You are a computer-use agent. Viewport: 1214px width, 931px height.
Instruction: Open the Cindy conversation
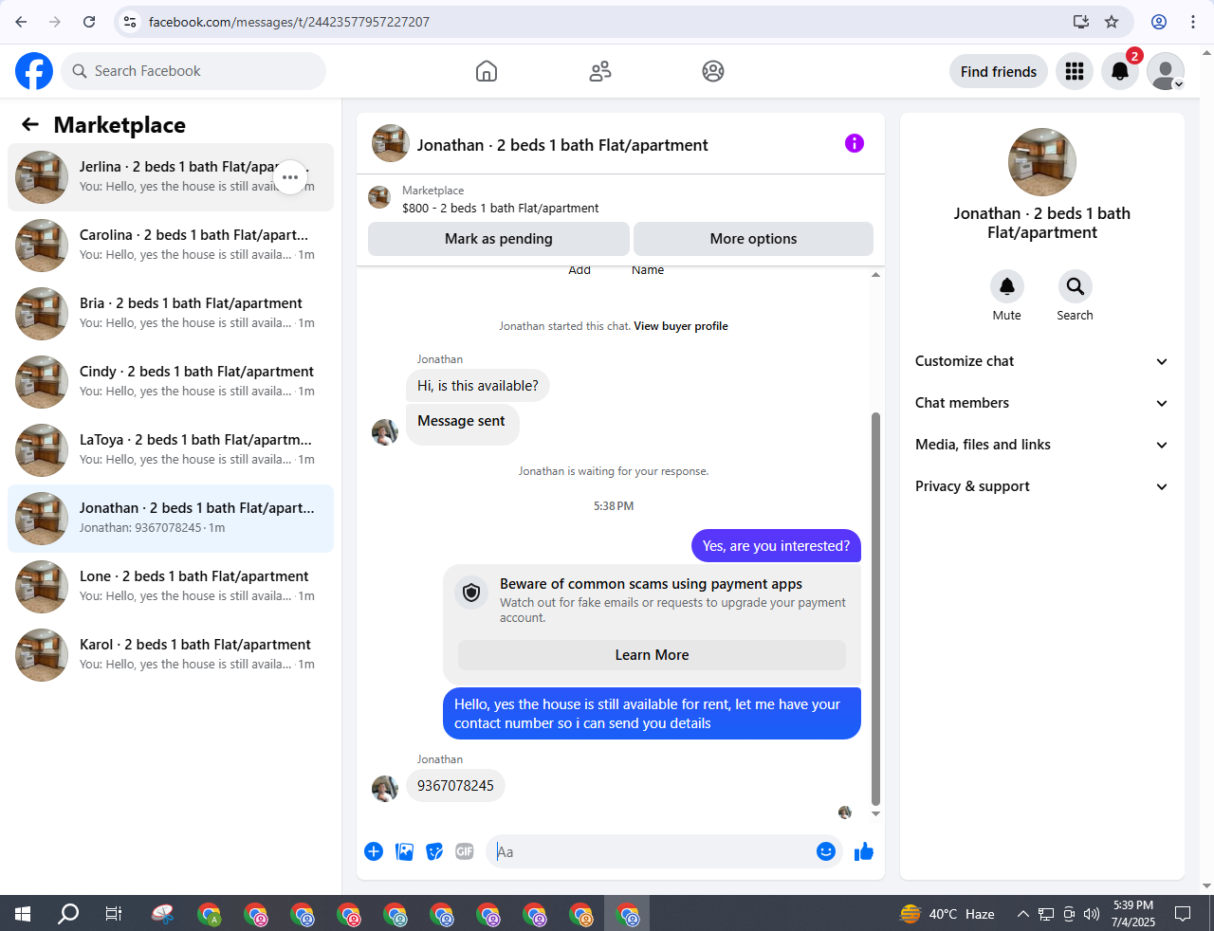[171, 382]
